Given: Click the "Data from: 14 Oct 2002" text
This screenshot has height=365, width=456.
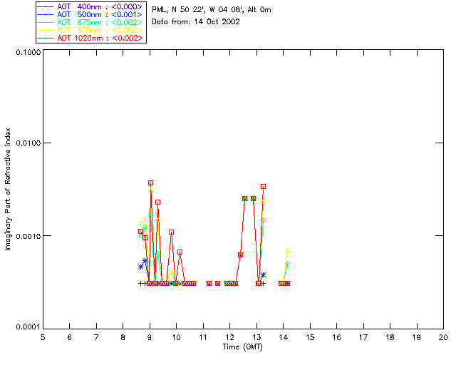Looking at the screenshot, I should [196, 21].
